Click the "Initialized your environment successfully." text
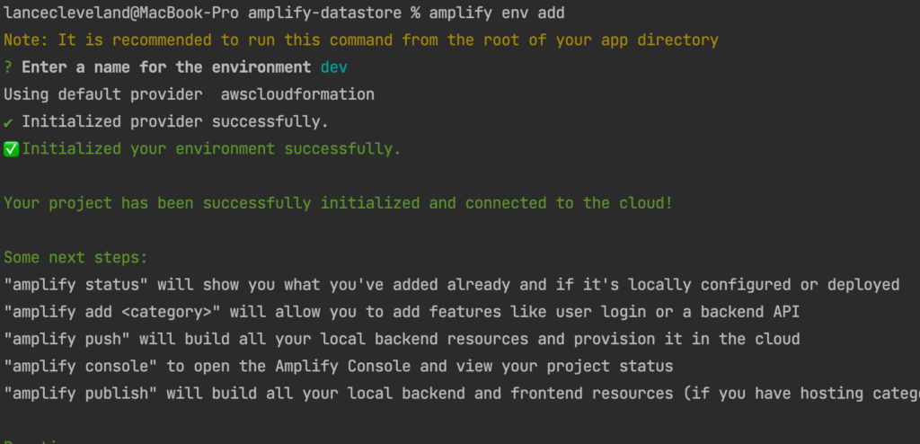This screenshot has width=920, height=444. coord(211,149)
